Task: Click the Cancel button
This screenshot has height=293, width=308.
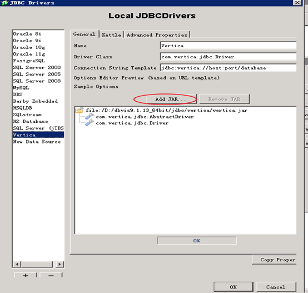Action: click(x=276, y=287)
